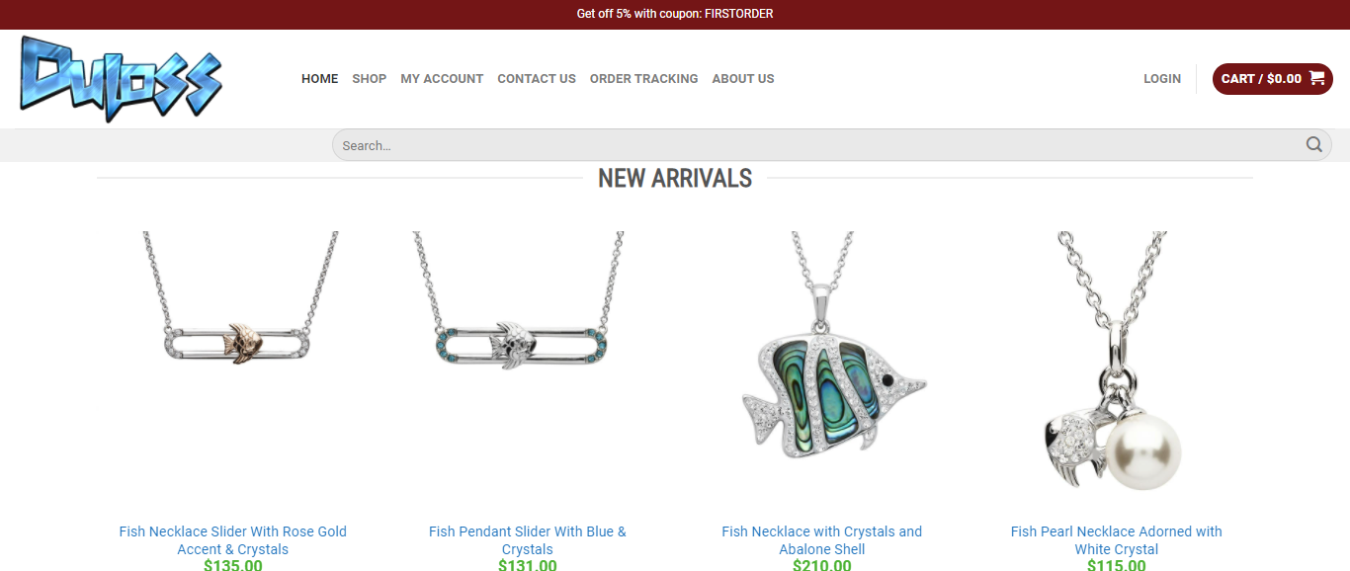The height and width of the screenshot is (571, 1350).
Task: Open the Home menu item
Action: click(320, 79)
